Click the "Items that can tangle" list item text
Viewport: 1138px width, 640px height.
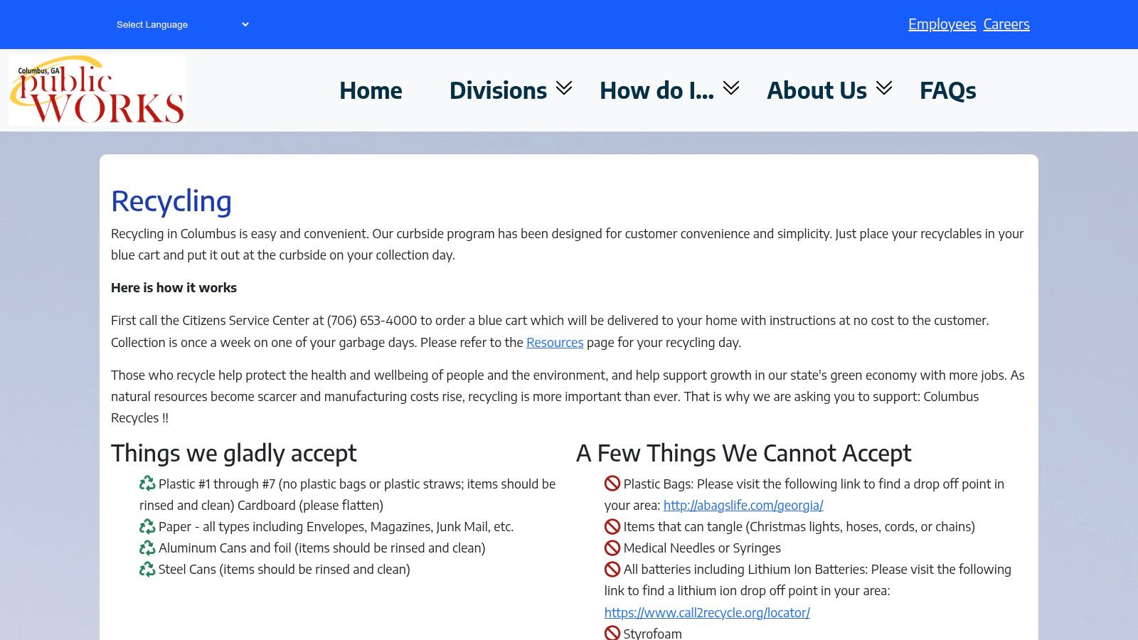tap(799, 526)
